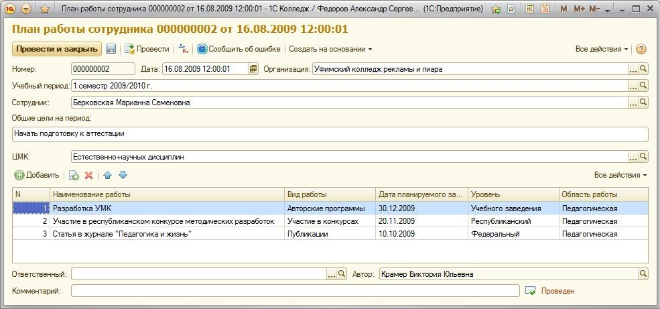Click the M- memory subtract button
This screenshot has height=309, width=660.
(594, 9)
